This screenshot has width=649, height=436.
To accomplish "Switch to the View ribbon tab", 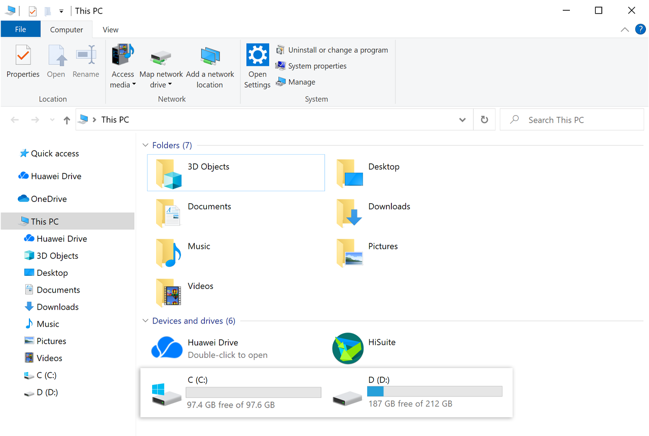I will [110, 29].
